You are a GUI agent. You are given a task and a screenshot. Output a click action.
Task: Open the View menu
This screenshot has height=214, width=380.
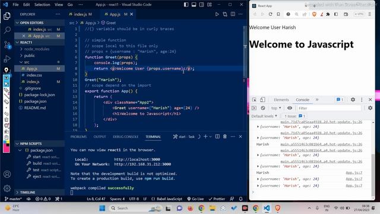click(59, 5)
